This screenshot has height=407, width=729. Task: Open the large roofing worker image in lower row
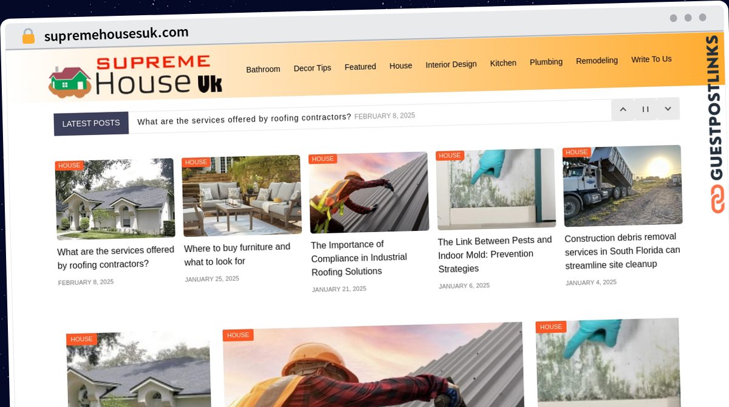click(x=373, y=366)
